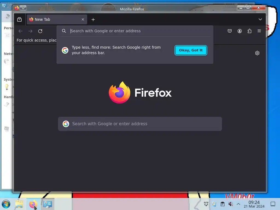Click the show desktop button
280x210 pixels.
click(273, 204)
